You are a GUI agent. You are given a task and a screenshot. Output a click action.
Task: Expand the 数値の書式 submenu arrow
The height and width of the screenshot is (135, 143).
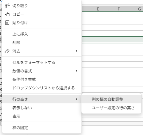[x=77, y=71]
